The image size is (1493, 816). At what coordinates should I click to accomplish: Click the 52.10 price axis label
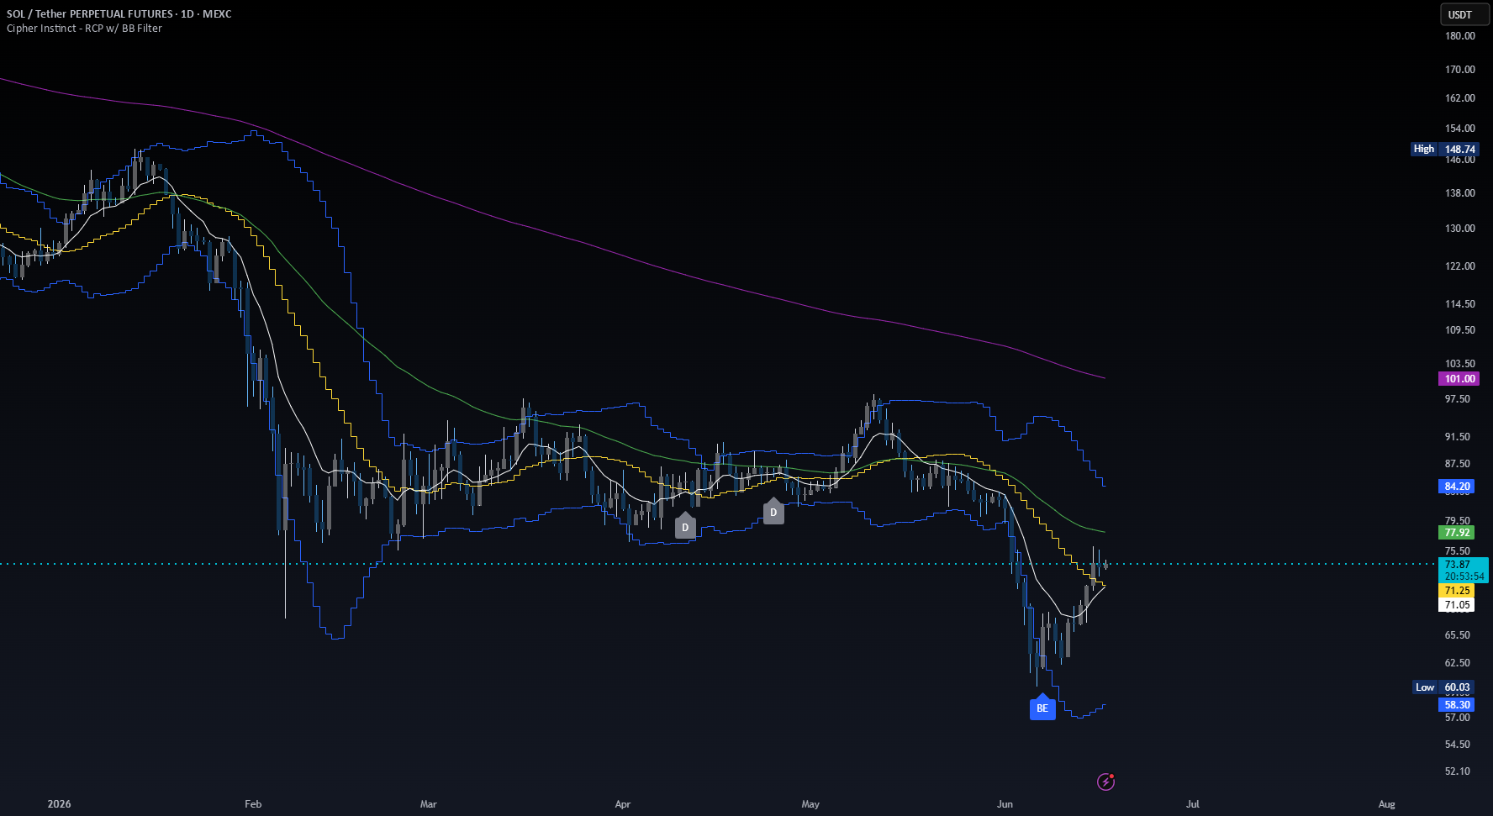(x=1458, y=771)
